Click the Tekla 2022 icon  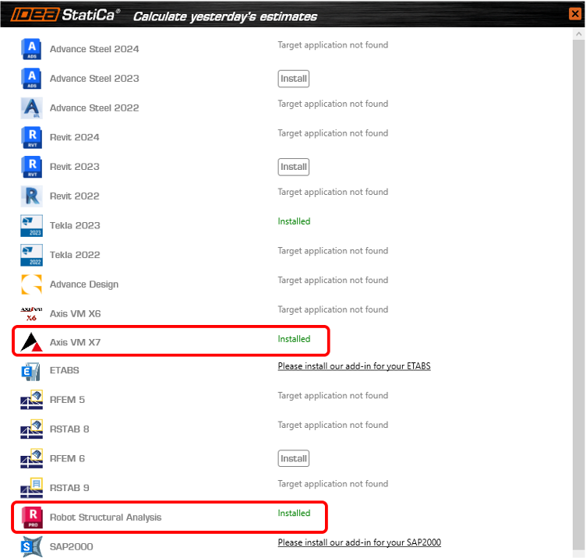(31, 255)
